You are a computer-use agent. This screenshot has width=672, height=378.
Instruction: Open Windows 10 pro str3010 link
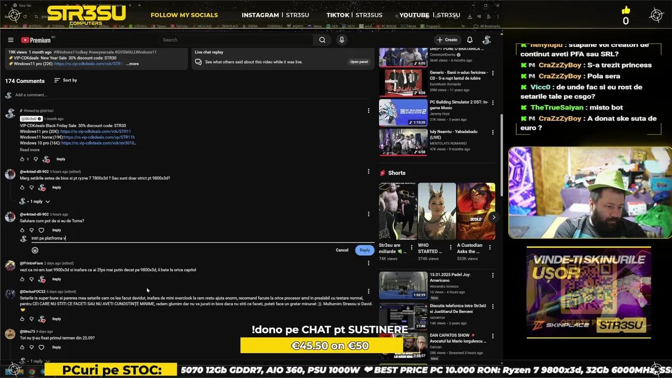point(99,143)
